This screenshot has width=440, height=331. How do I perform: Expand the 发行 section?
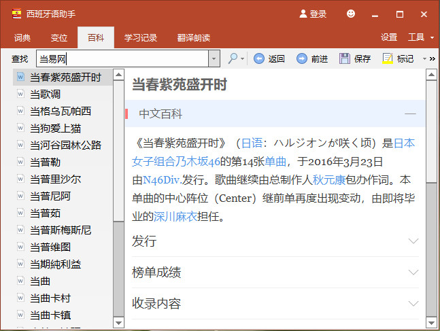pos(413,241)
